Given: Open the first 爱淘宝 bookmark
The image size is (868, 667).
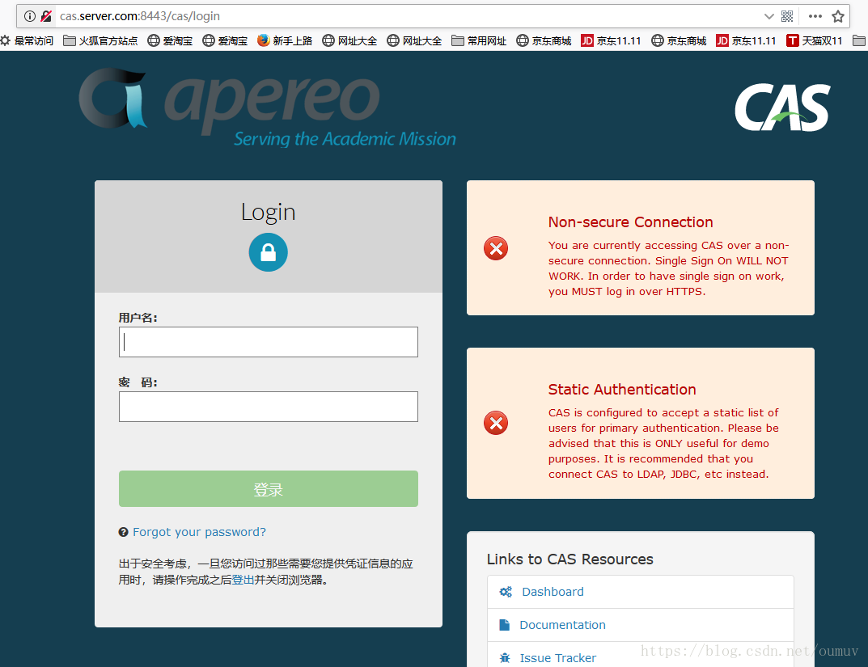Looking at the screenshot, I should (x=171, y=40).
